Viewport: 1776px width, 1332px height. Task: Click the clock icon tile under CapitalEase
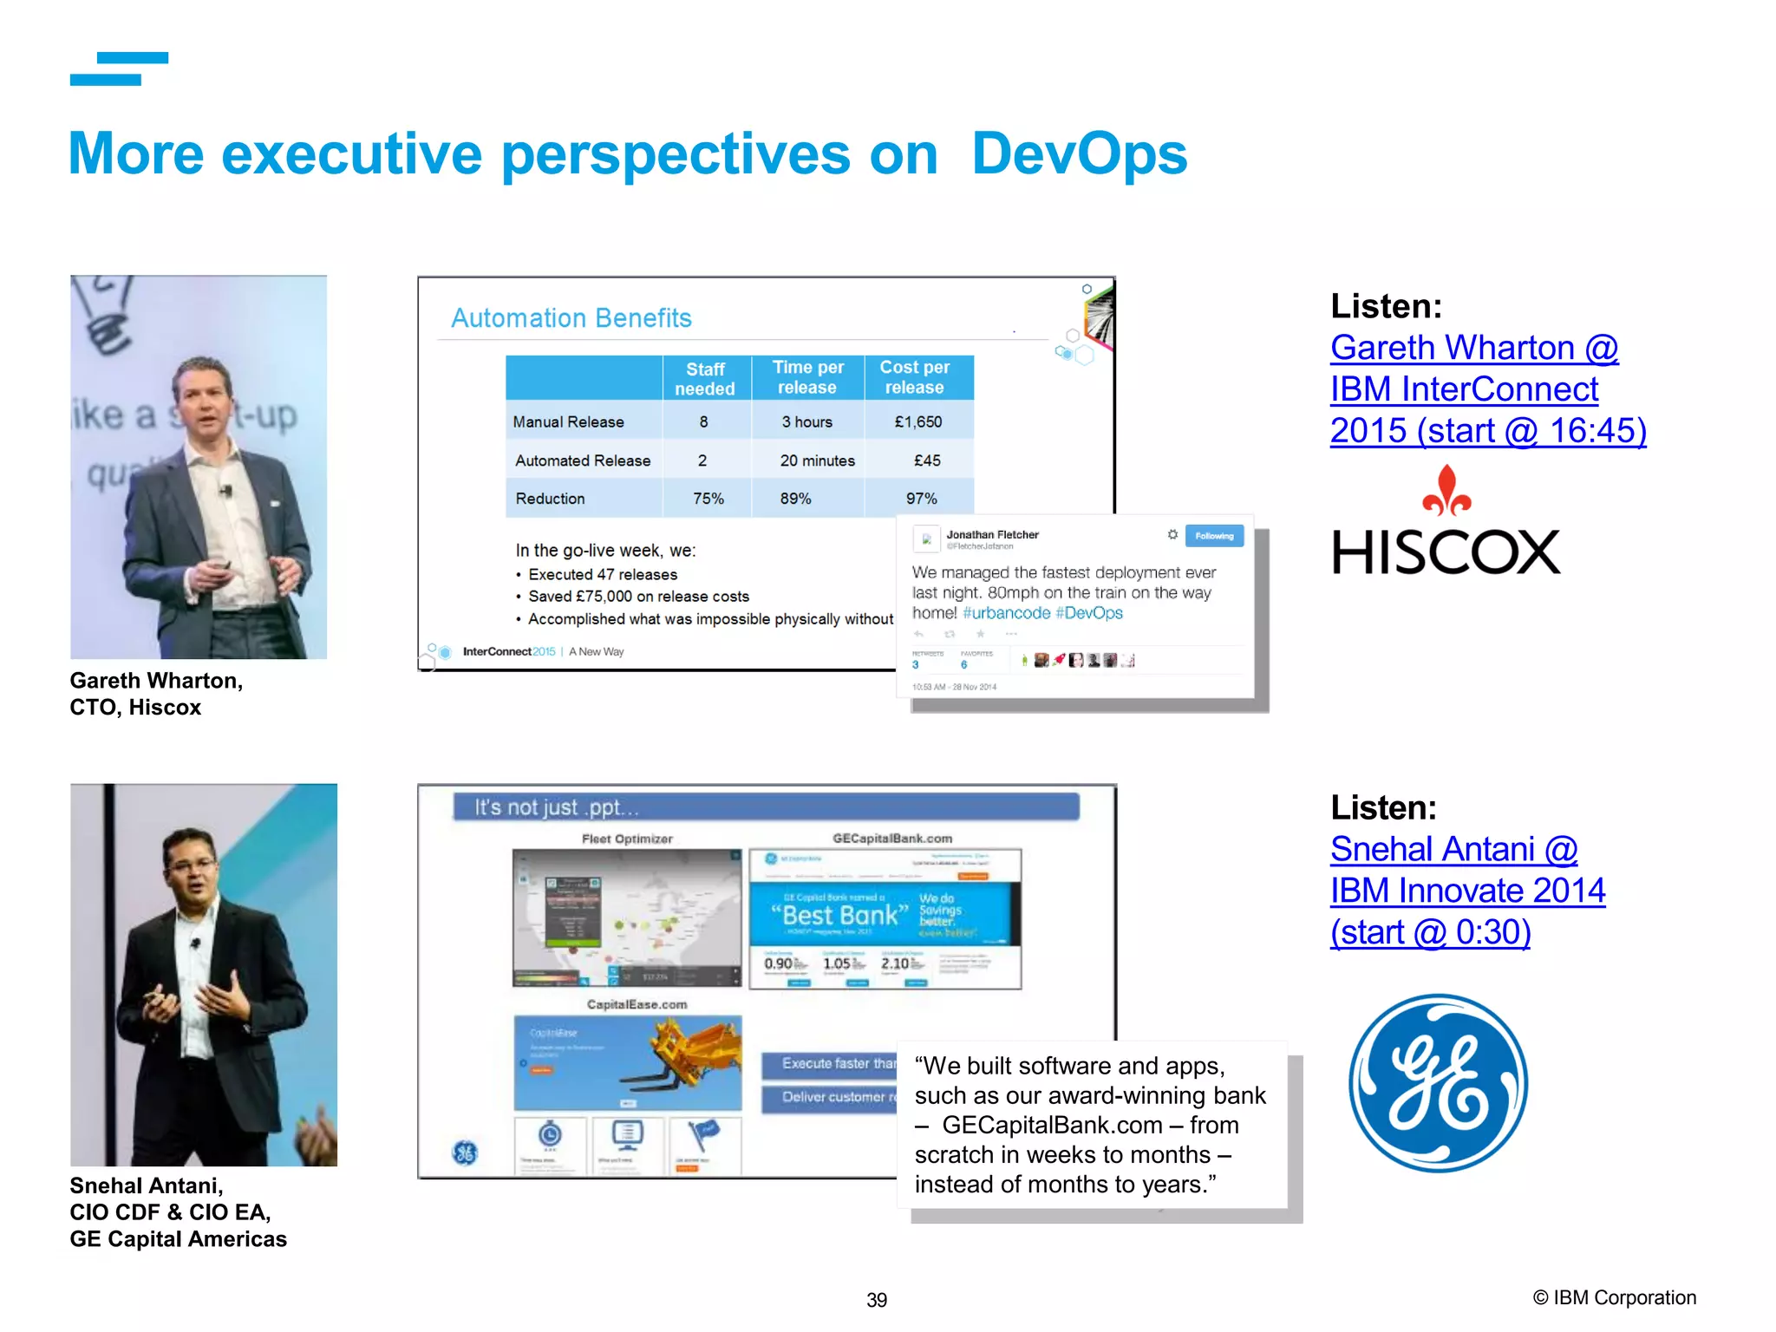[x=551, y=1146]
